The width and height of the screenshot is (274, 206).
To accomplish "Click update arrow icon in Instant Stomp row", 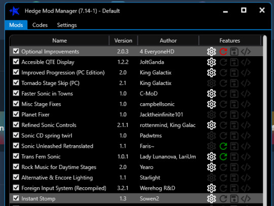I will 223,199.
